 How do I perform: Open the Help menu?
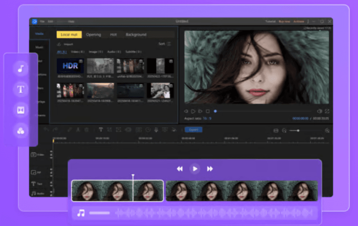(x=71, y=21)
